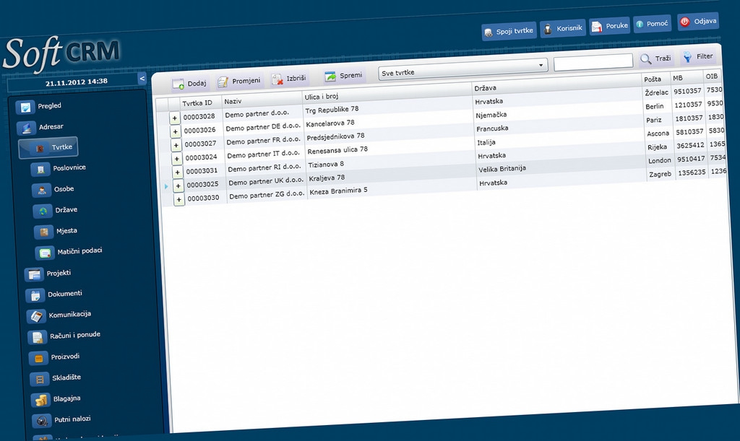740x441 pixels.
Task: Click the London post cell
Action: [659, 161]
